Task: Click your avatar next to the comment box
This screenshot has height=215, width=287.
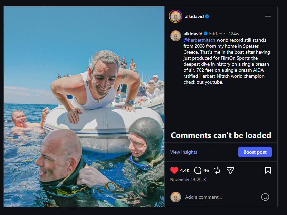Action: (176, 197)
